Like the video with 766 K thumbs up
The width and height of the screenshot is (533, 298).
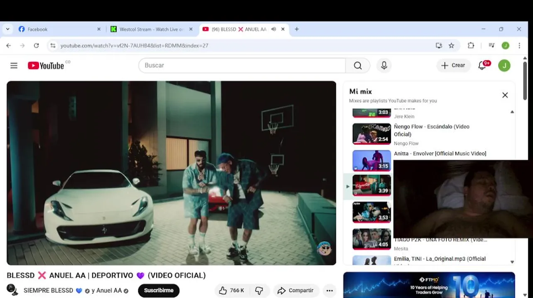pos(232,291)
